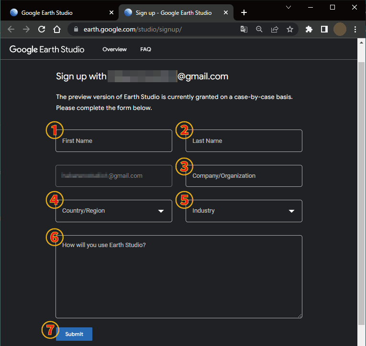366x346 pixels.
Task: Go back to the previous page
Action: pyautogui.click(x=11, y=29)
